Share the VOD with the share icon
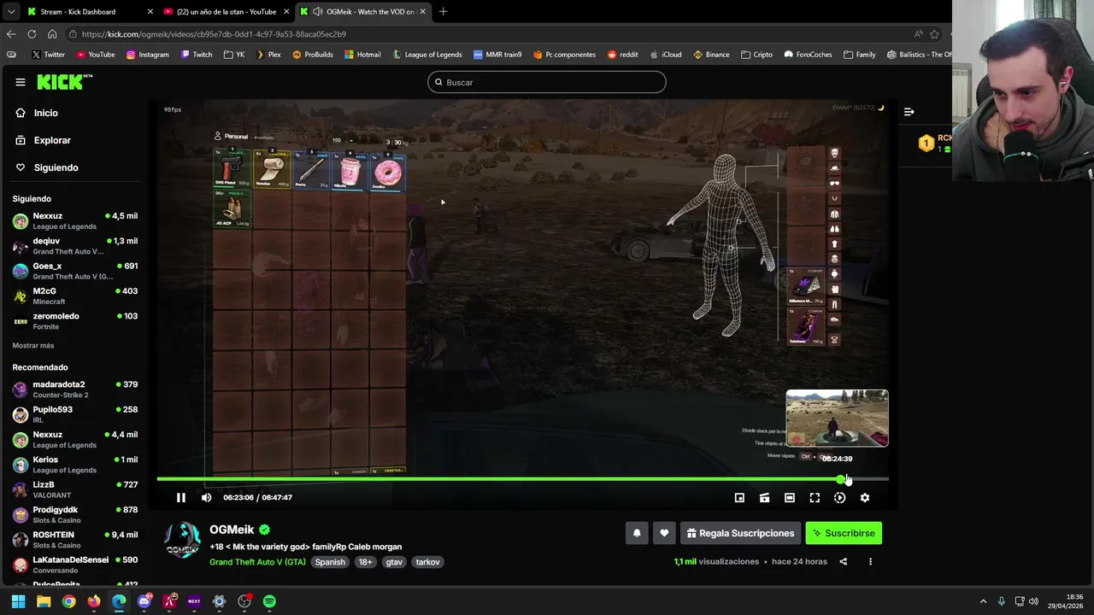This screenshot has height=615, width=1094. click(x=844, y=562)
